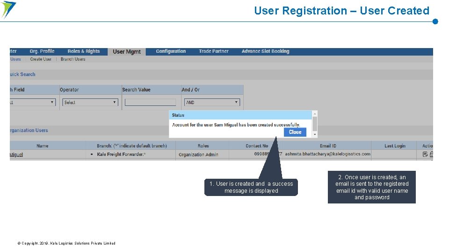Screen dimensions: 449x252
Task: Click Status dialog scrollbar up arrow
Action: pos(315,114)
